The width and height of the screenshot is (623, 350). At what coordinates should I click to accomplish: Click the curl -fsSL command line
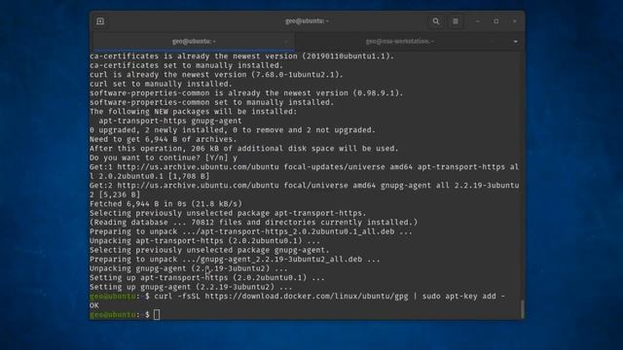[297, 297]
